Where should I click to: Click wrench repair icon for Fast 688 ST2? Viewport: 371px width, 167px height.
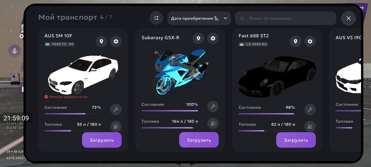point(310,109)
